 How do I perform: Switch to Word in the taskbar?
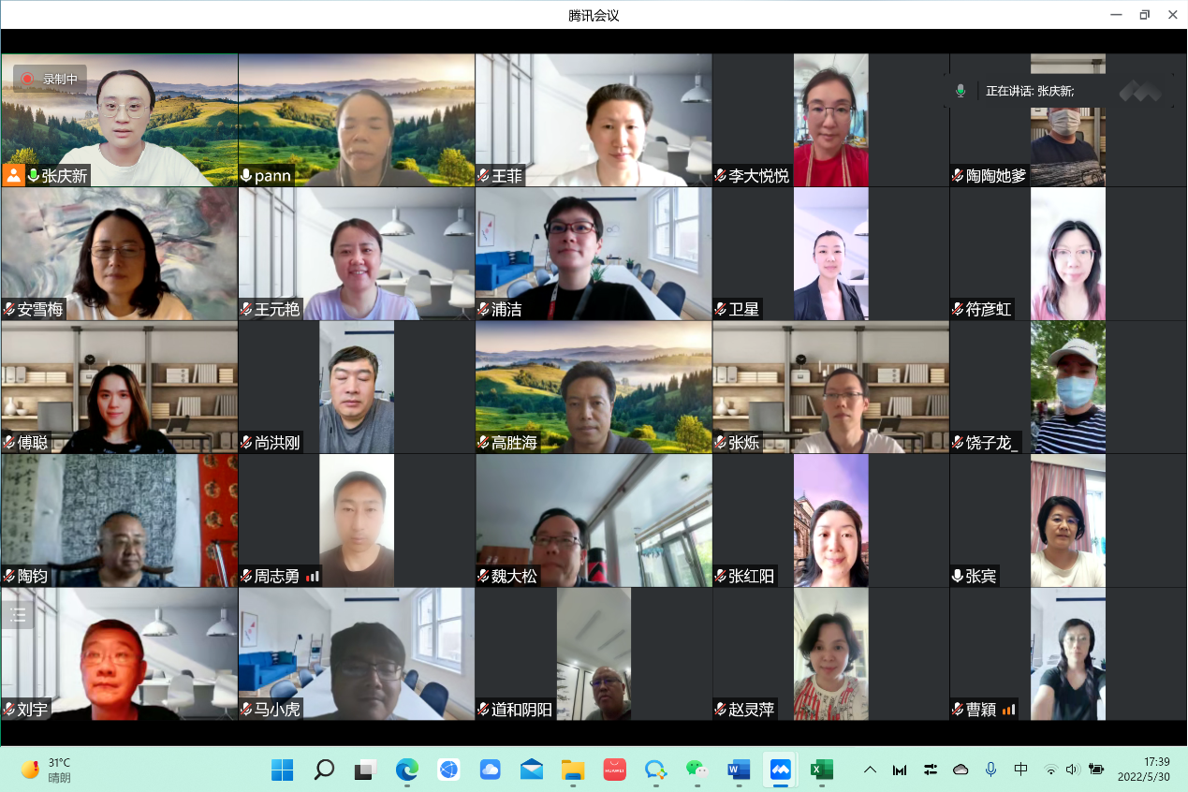point(739,770)
